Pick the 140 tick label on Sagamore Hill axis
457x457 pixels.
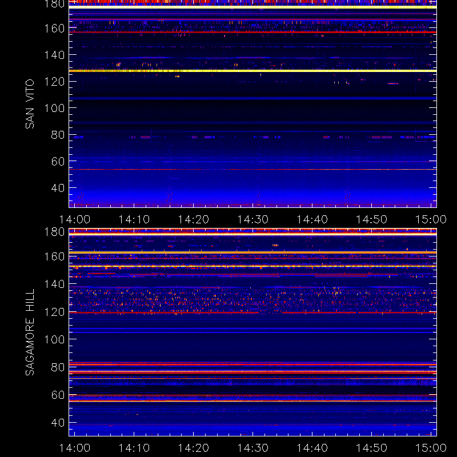click(54, 284)
